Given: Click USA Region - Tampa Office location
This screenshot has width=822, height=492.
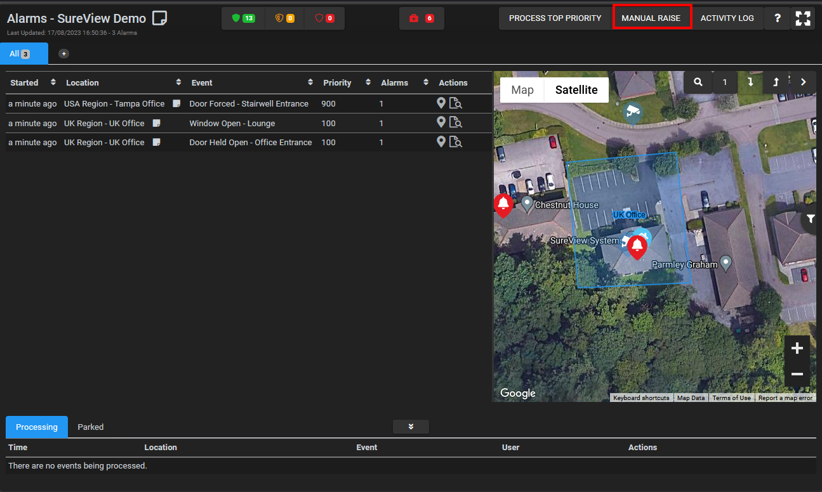Looking at the screenshot, I should [x=114, y=103].
